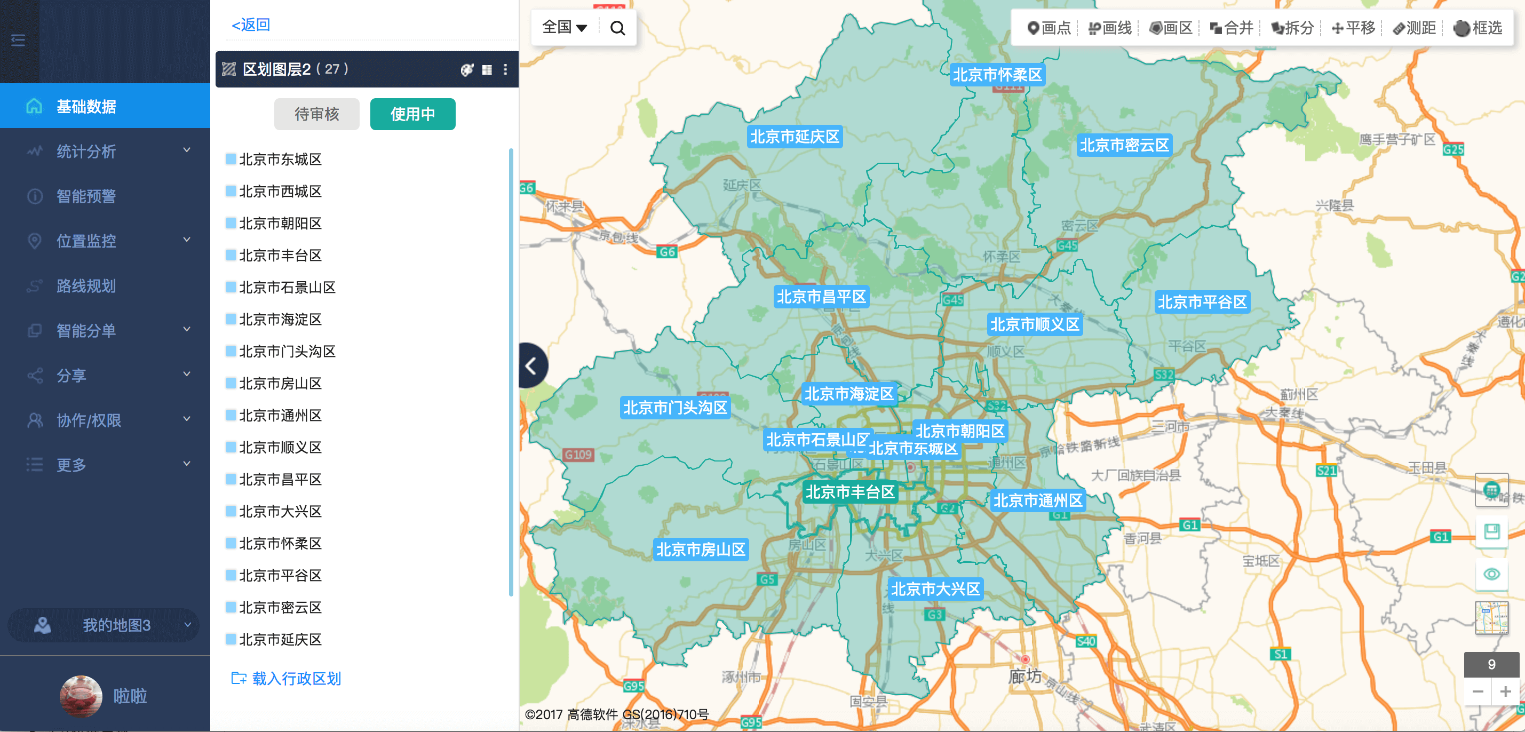Select the 拆分 split tool
The height and width of the screenshot is (732, 1525).
[1292, 28]
